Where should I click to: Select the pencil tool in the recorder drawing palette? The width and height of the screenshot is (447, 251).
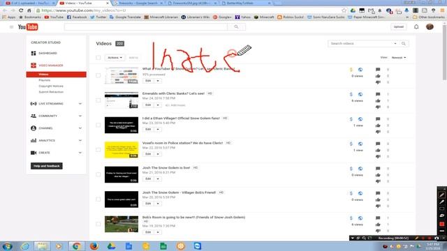coord(441,195)
